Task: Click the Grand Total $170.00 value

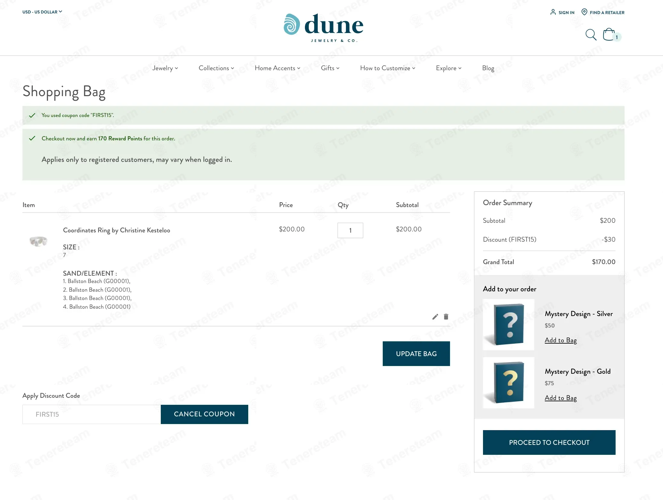Action: tap(603, 262)
